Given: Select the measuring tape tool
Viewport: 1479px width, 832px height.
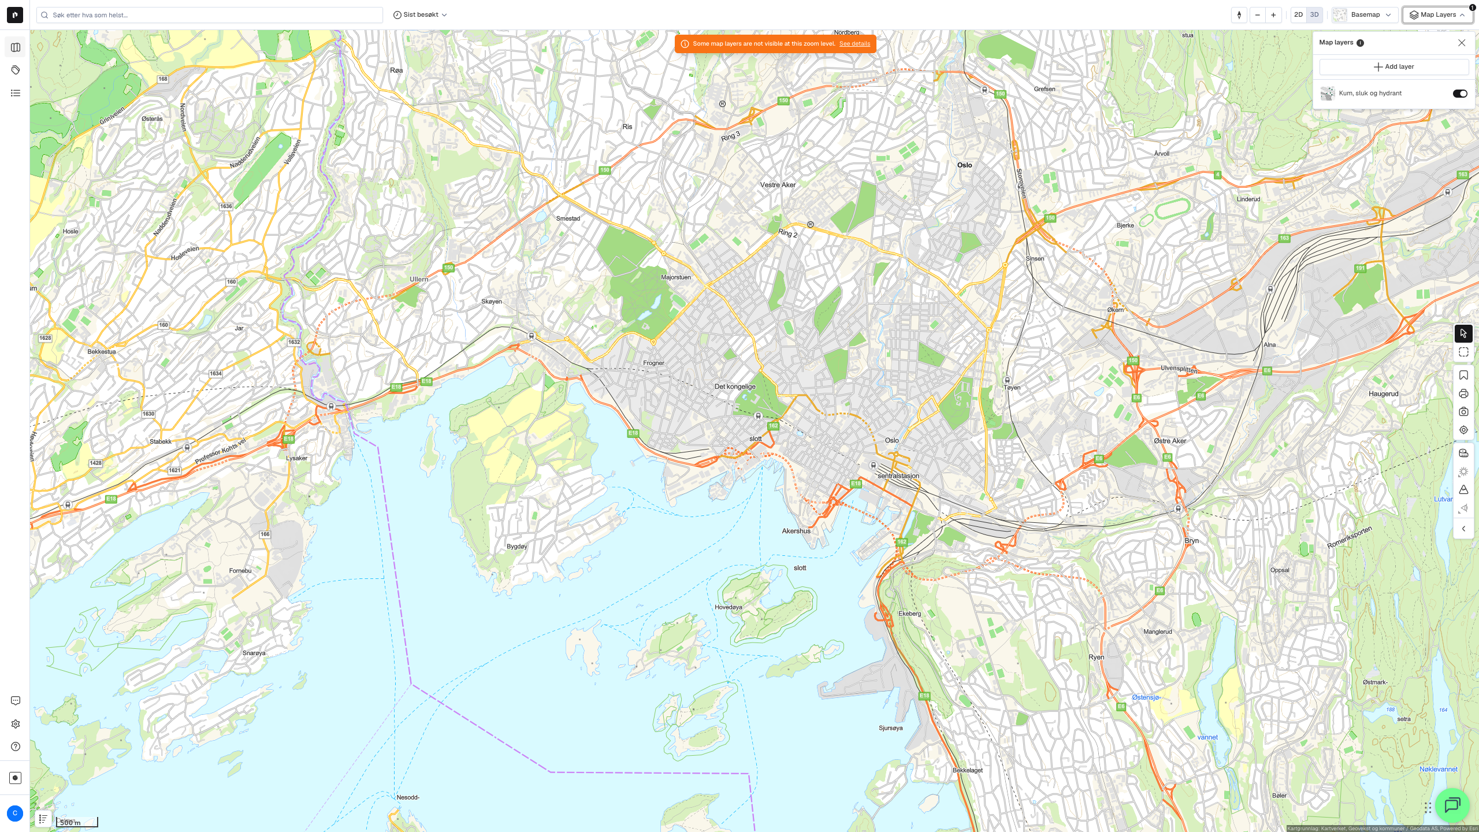Looking at the screenshot, I should (1463, 454).
